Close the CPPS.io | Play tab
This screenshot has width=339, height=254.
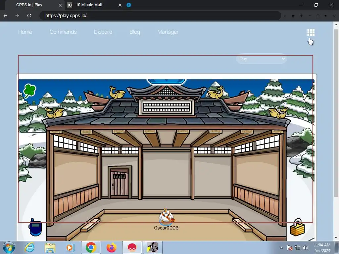coord(60,5)
